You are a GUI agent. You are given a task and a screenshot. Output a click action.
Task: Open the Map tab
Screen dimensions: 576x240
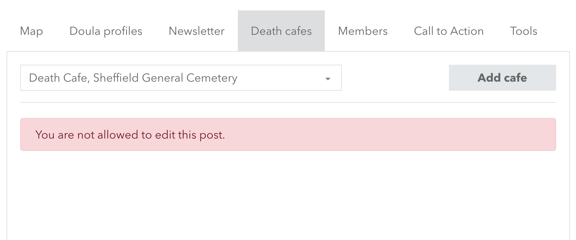click(31, 31)
